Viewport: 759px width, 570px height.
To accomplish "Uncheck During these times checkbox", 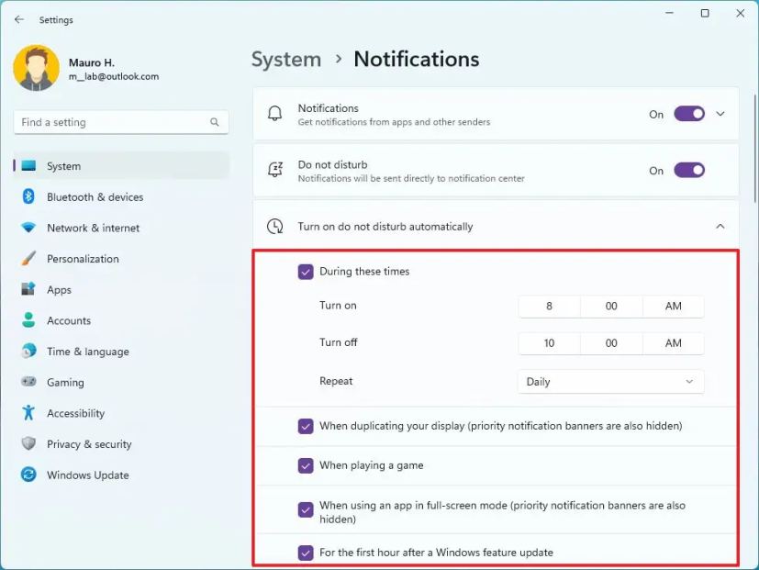I will pyautogui.click(x=306, y=272).
